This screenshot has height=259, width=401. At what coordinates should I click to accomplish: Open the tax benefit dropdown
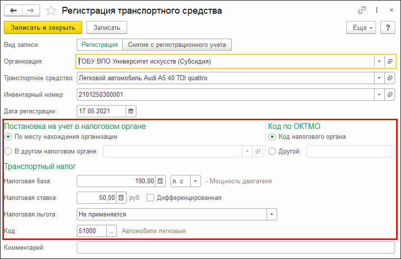coord(271,215)
